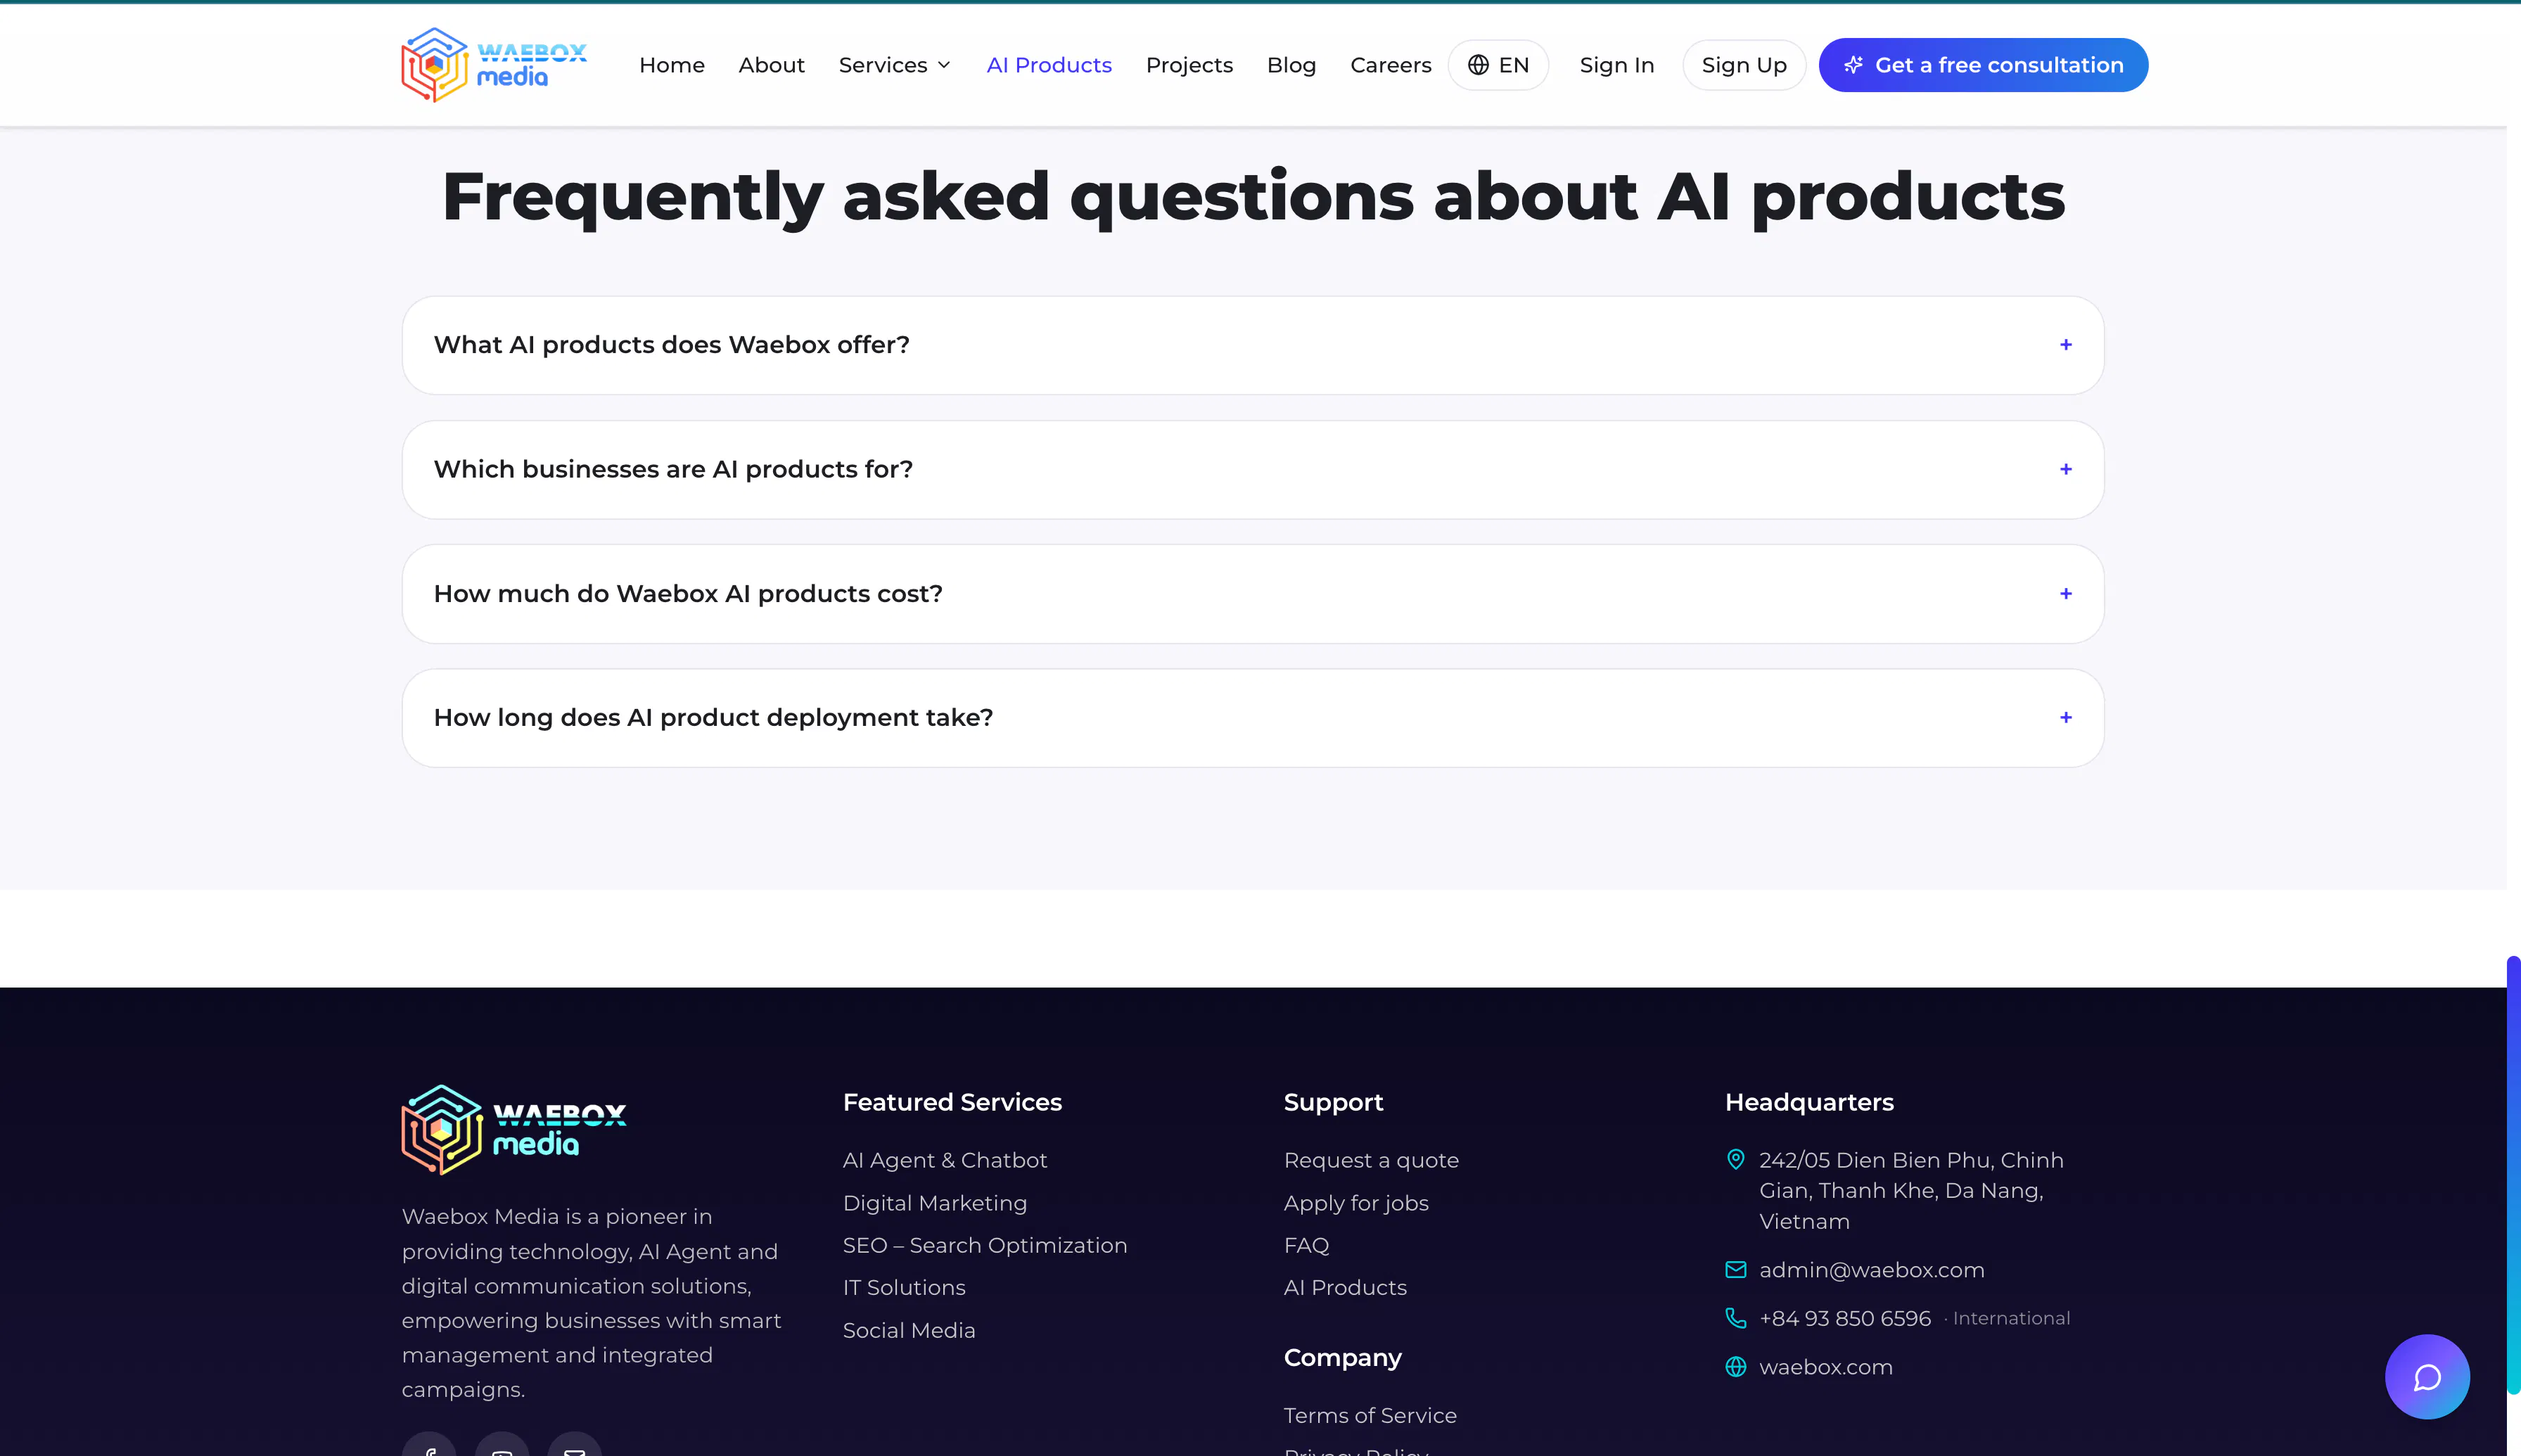Click the globe icon beside waebox.com

[x=1736, y=1367]
